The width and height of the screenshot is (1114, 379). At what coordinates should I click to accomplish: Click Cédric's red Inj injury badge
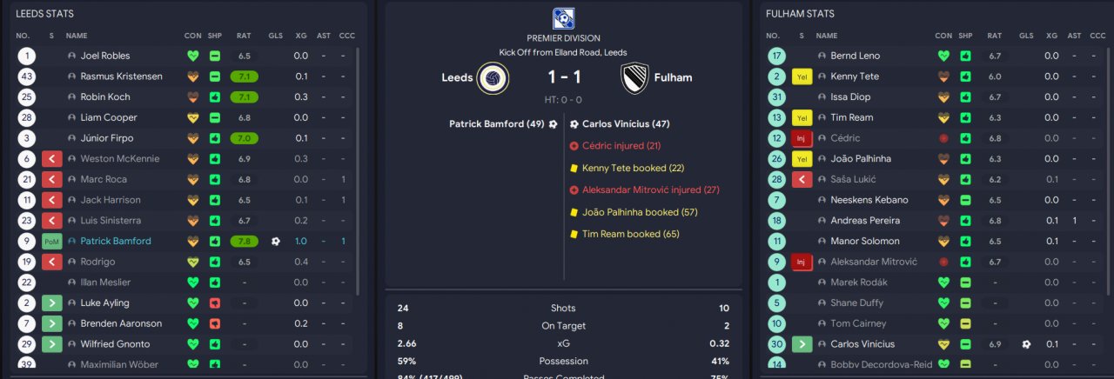(802, 138)
